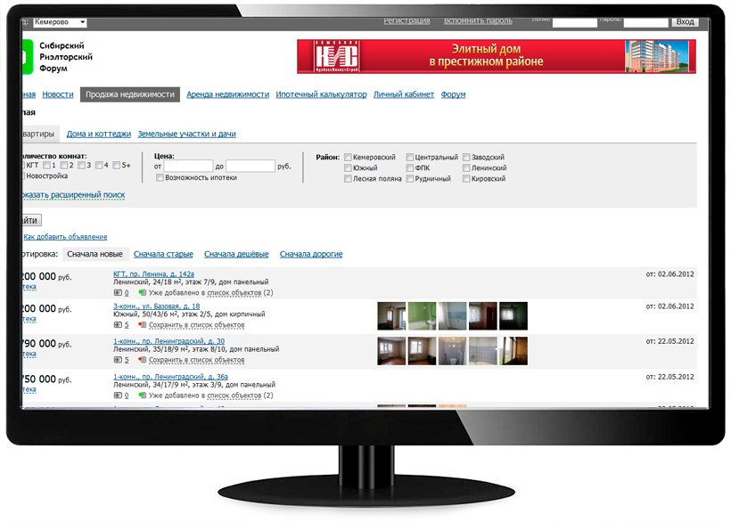This screenshot has width=731, height=522.
Task: Click the Вспомнить пароль link
Action: pyautogui.click(x=478, y=21)
